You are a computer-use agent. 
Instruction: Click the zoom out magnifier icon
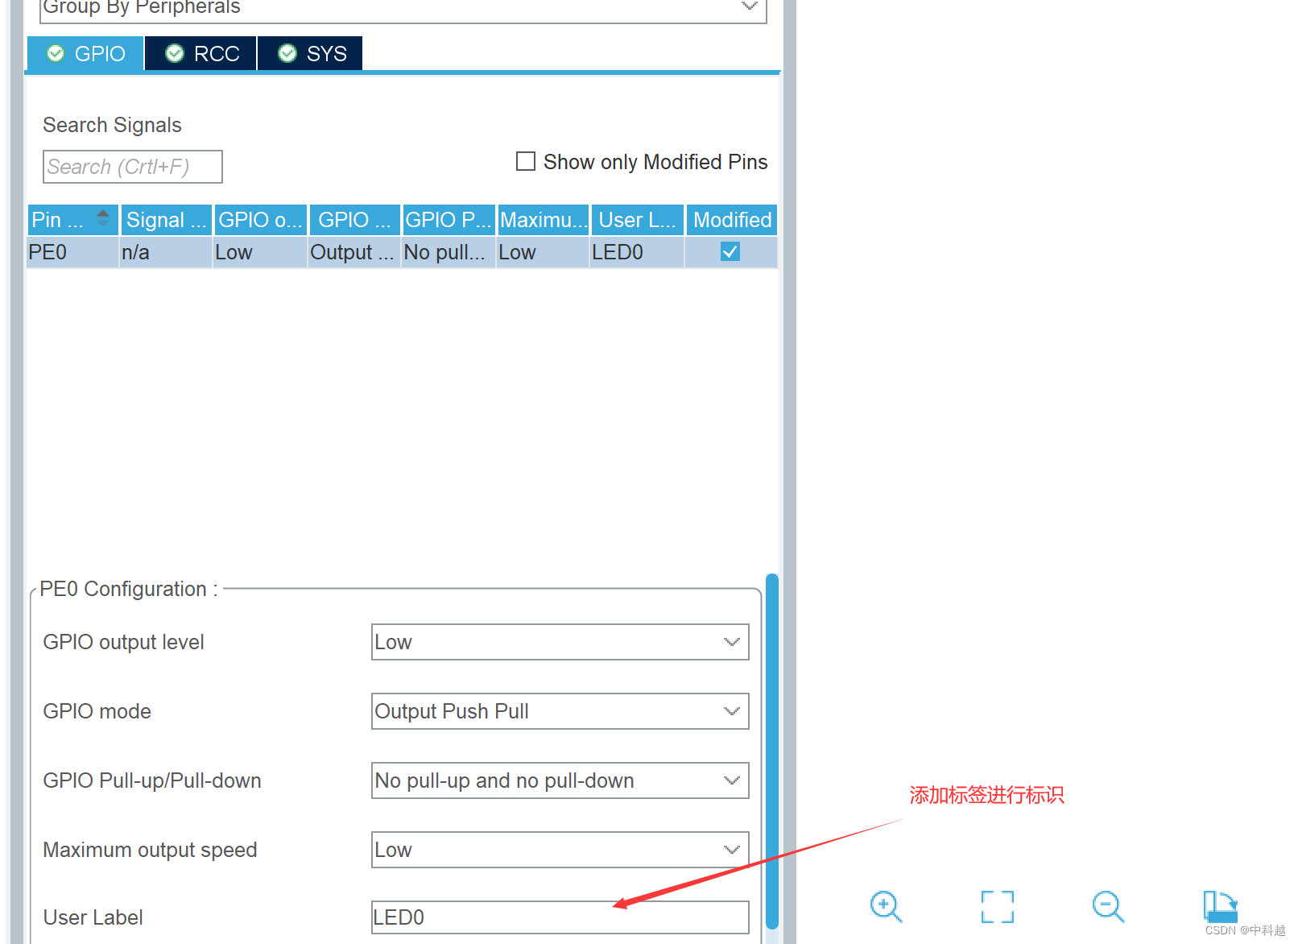pos(1108,906)
